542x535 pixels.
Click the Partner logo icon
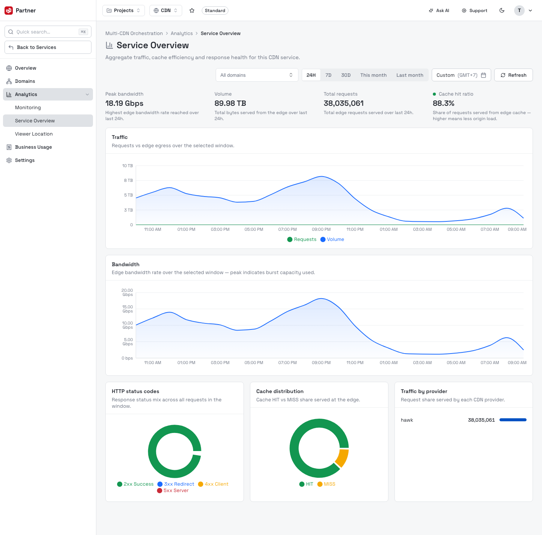tap(9, 11)
